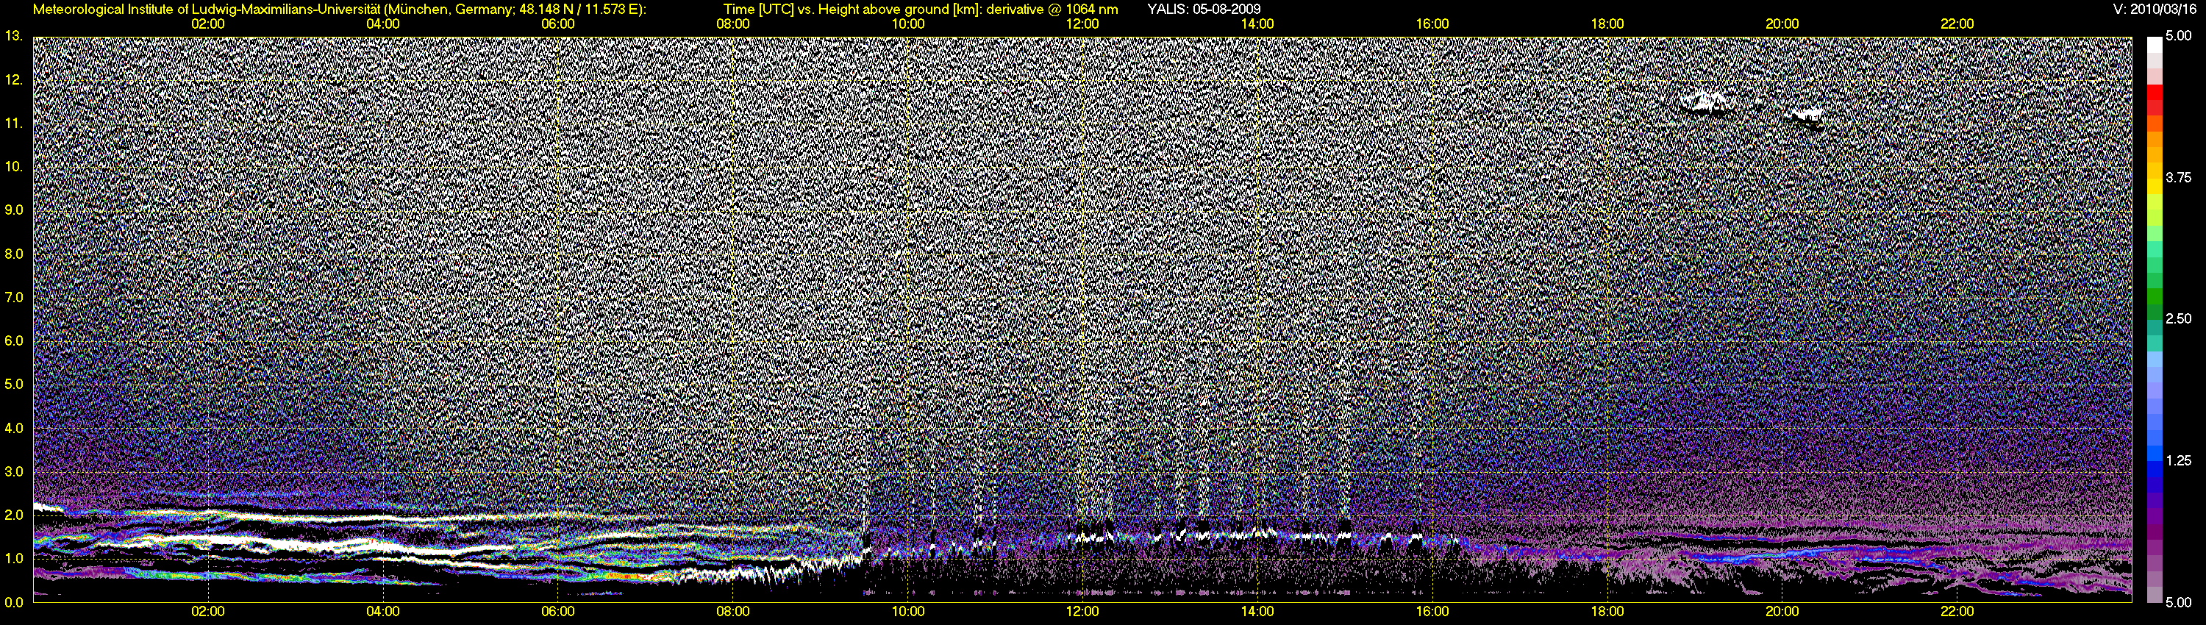Viewport: 2206px width, 625px height.
Task: Click the '8.0' height axis label
Action: click(13, 254)
